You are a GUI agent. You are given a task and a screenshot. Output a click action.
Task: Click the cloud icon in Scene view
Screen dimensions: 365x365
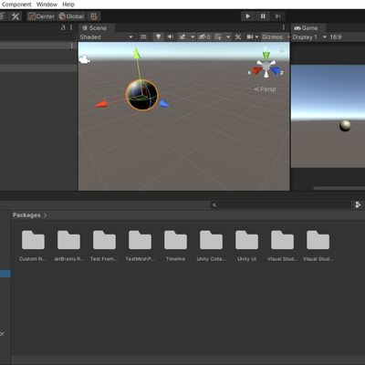coord(84,59)
